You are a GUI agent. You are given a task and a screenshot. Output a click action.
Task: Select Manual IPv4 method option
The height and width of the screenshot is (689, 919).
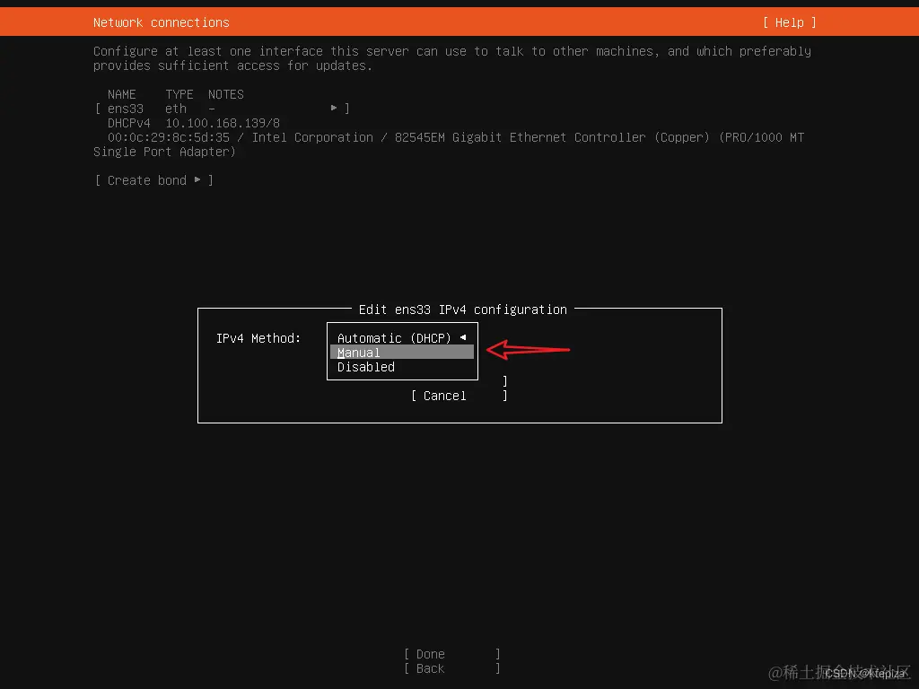click(402, 352)
